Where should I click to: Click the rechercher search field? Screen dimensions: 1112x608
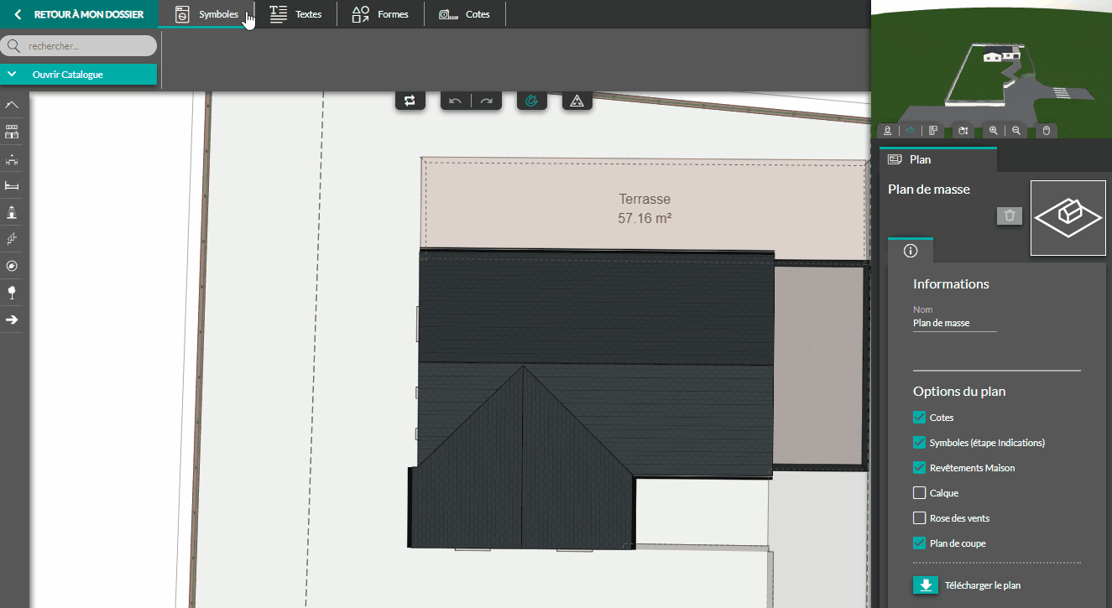click(x=79, y=46)
